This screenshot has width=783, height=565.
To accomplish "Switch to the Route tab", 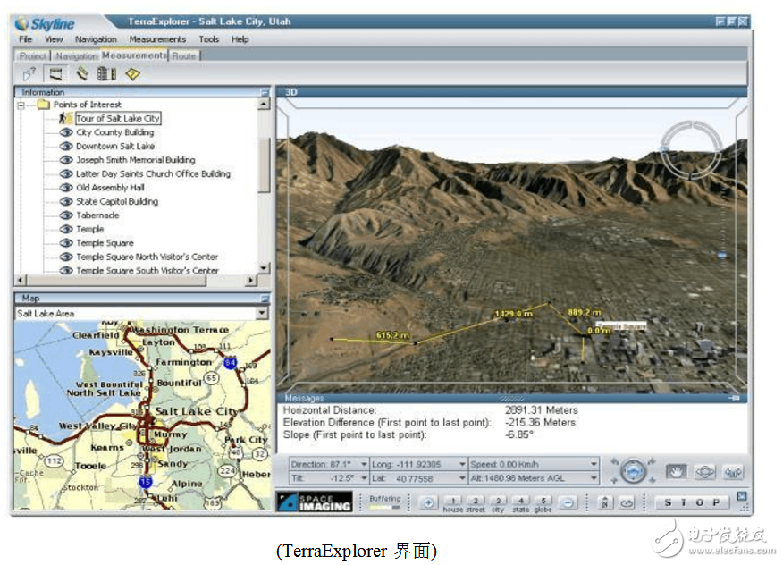I will pyautogui.click(x=184, y=55).
